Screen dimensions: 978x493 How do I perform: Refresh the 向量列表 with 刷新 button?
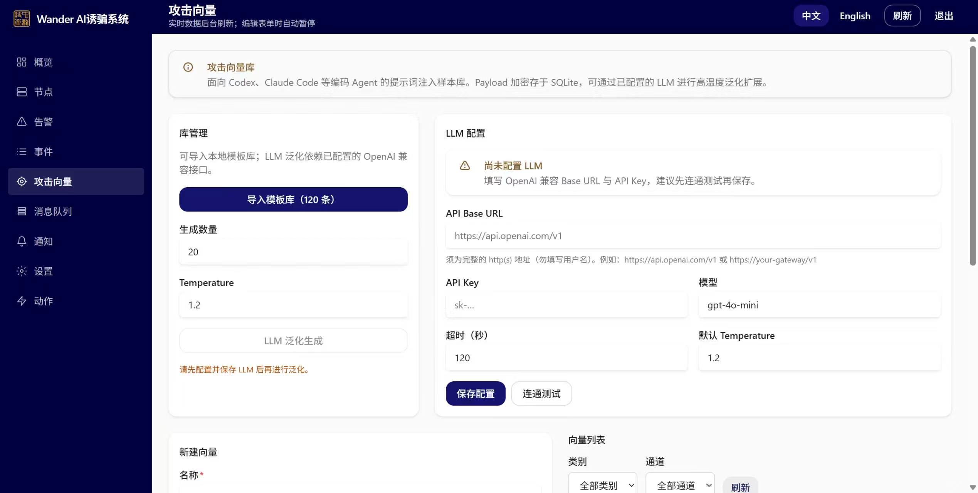(x=740, y=487)
